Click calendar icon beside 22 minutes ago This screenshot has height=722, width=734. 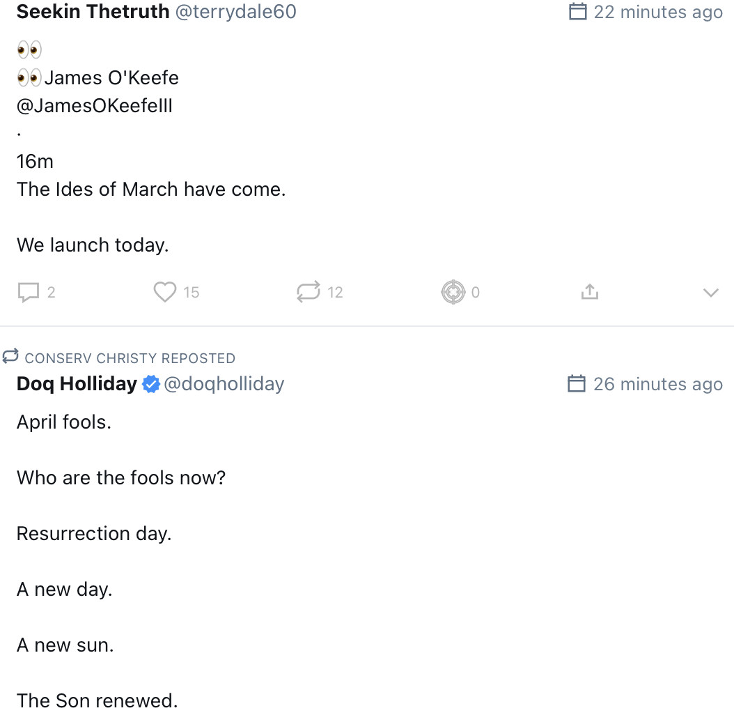578,12
